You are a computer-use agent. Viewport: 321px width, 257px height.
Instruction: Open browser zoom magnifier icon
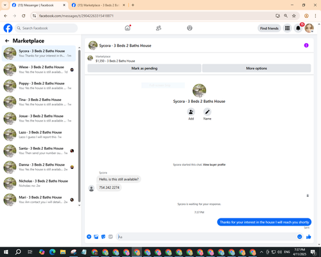[x=286, y=16]
